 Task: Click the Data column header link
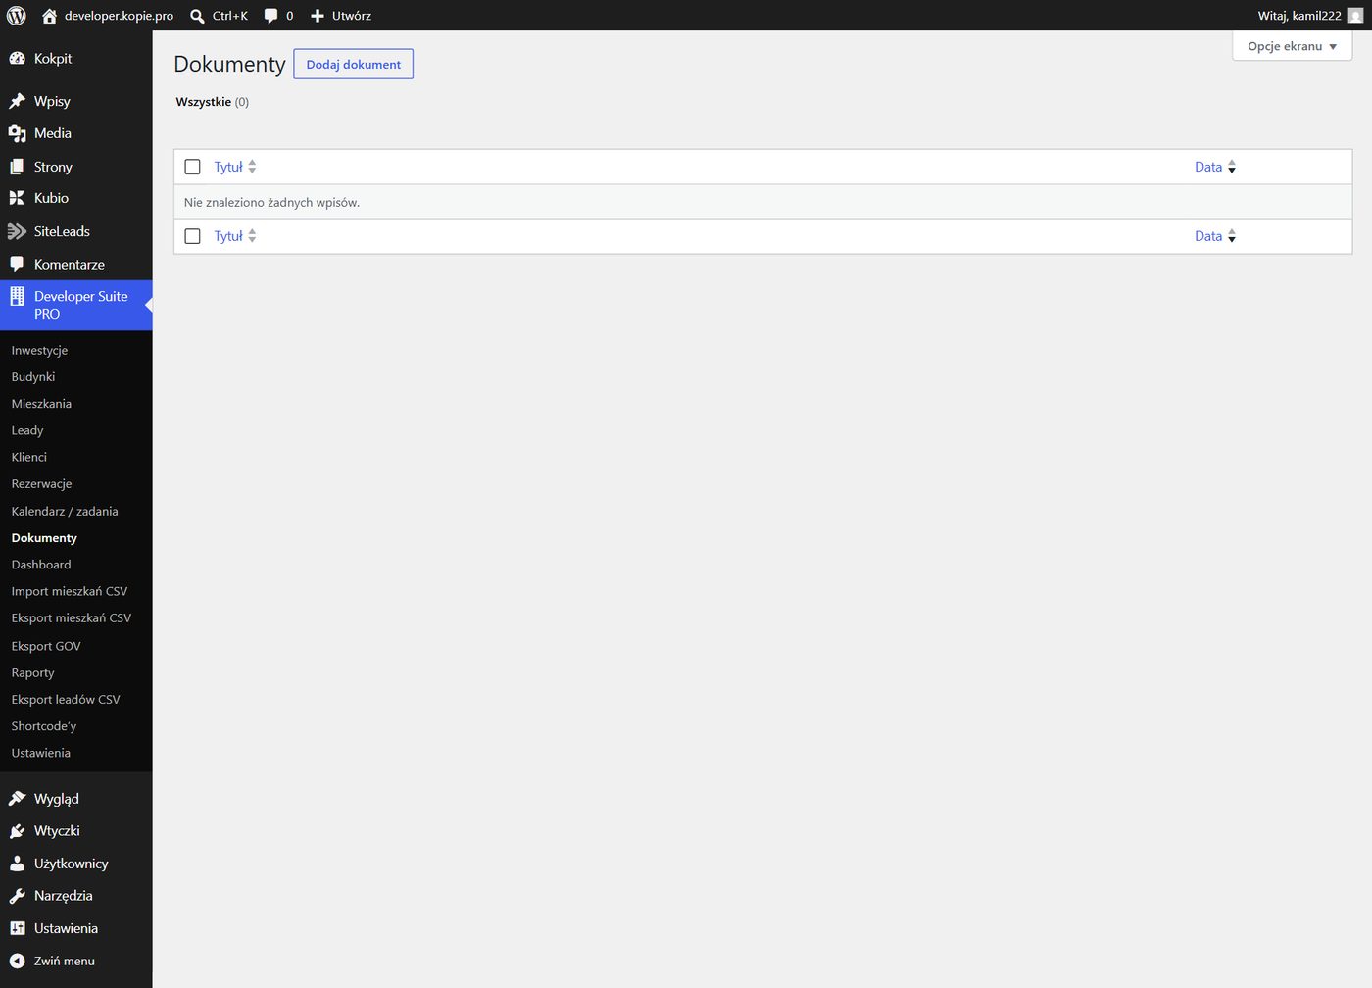click(1208, 167)
